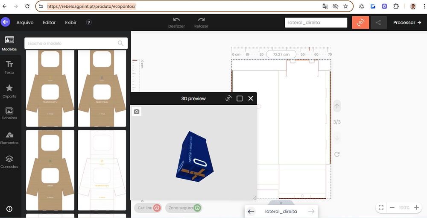Expand the bottom panel chevron
The width and height of the screenshot is (427, 218).
tap(281, 202)
